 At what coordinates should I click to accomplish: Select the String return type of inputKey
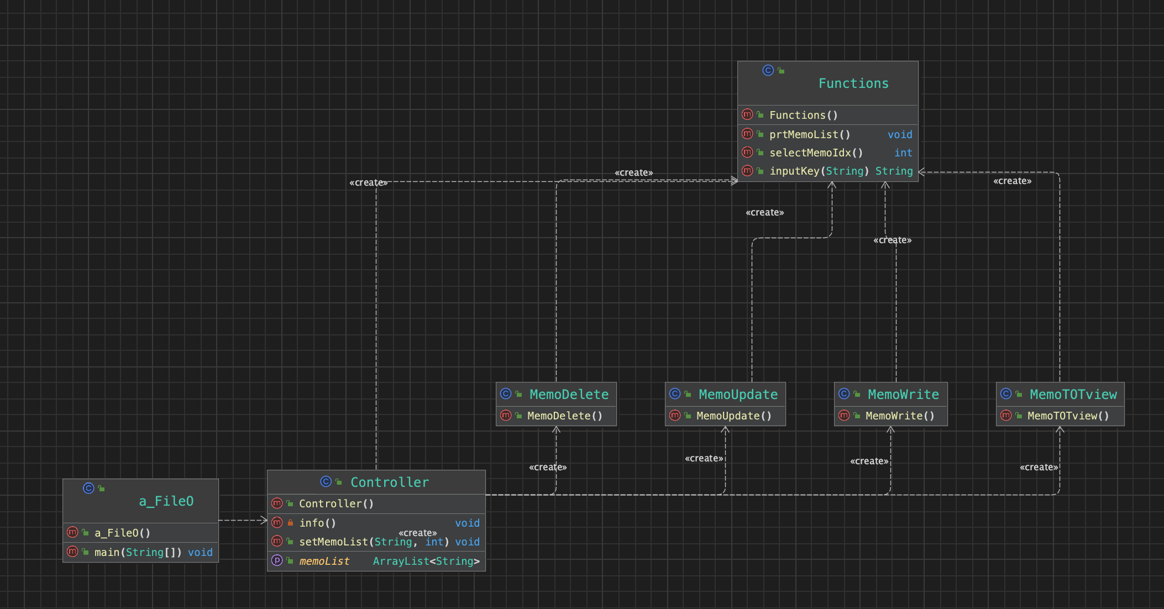pos(894,171)
